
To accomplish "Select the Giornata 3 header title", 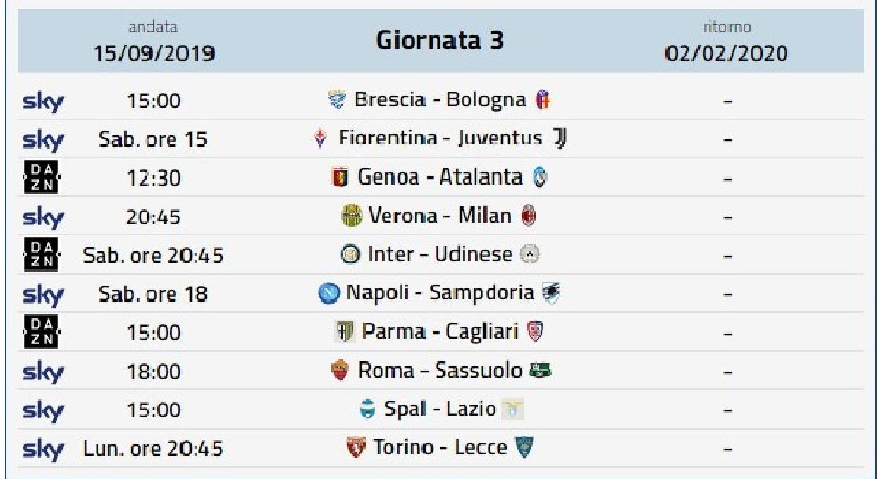I will pos(440,40).
